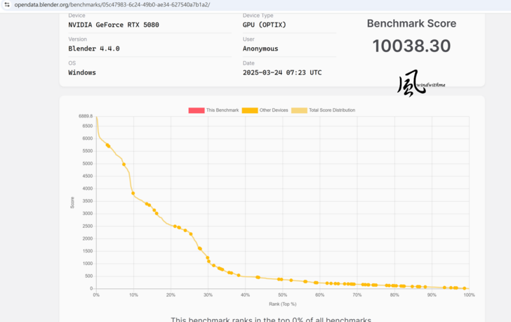
Task: Click the Score axis title
Action: (72, 202)
